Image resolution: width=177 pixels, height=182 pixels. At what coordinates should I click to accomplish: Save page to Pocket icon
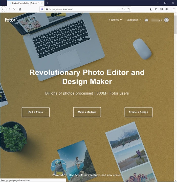(124, 9)
